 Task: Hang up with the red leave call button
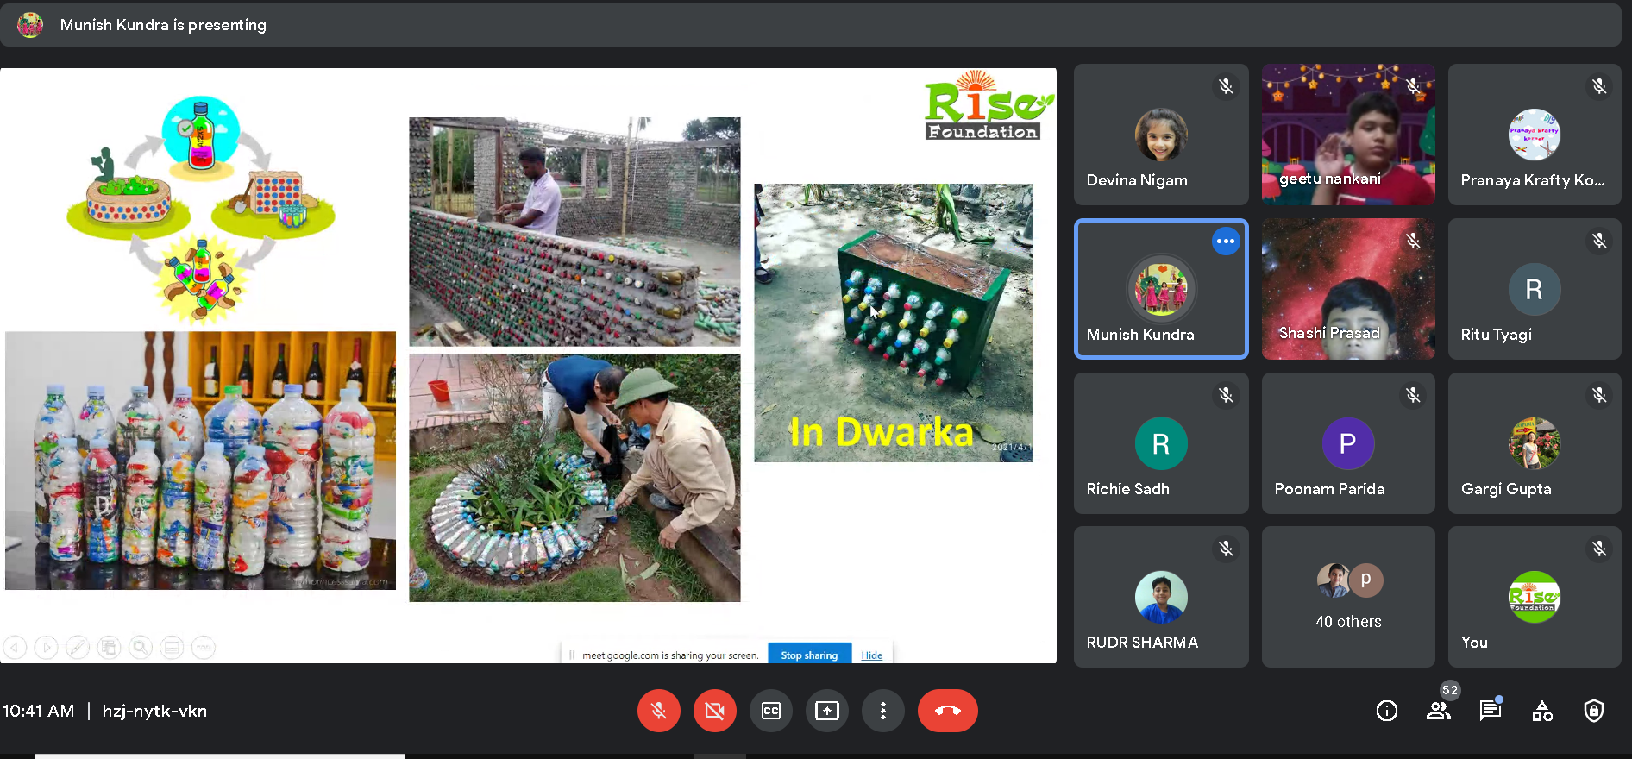(x=947, y=711)
